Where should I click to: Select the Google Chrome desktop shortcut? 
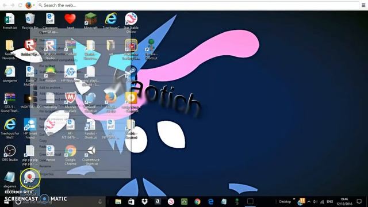coord(70,155)
